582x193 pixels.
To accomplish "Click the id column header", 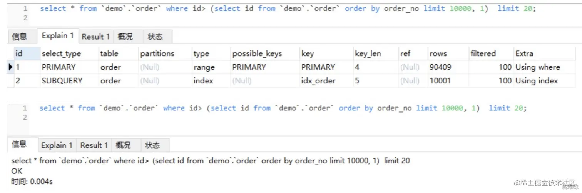I will click(x=27, y=53).
